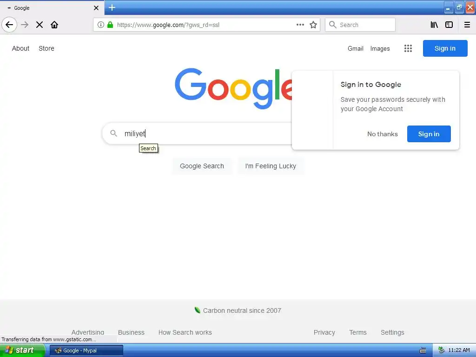Open the browser hamburger menu
This screenshot has width=476, height=357.
(467, 25)
